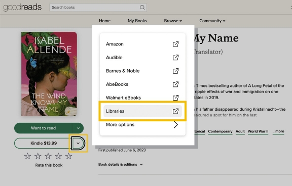Select Audible in the buy menu

(x=142, y=57)
